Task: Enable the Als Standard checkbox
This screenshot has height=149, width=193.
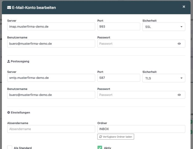Action: pos(10,148)
